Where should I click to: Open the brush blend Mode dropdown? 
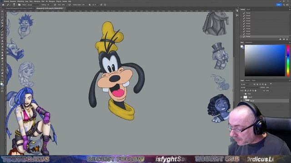pyautogui.click(x=34, y=5)
